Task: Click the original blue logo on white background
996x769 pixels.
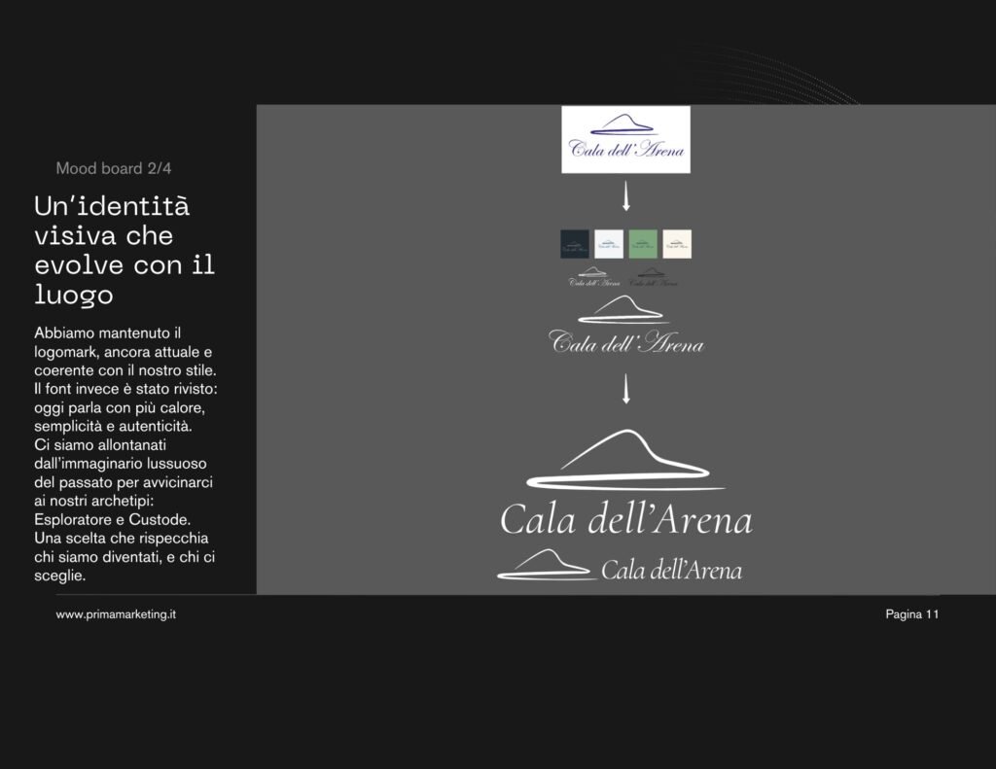Action: click(x=625, y=140)
